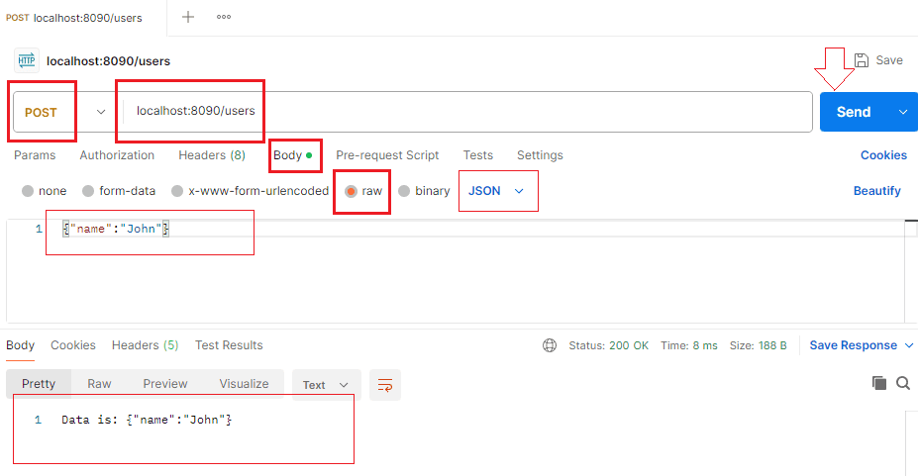
Task: Choose the binary body radio option
Action: point(404,191)
